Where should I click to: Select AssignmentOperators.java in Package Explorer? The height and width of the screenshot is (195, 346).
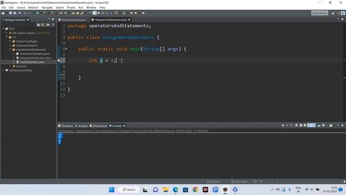(x=35, y=58)
